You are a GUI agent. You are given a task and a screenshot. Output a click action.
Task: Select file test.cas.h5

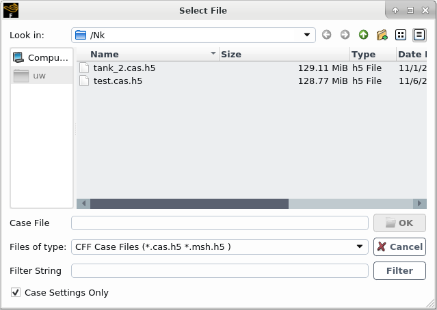pos(118,81)
